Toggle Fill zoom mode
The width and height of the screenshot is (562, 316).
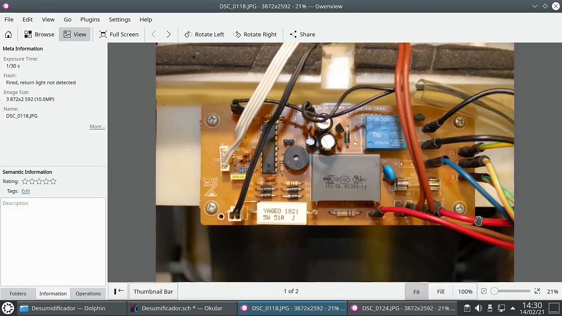point(441,291)
